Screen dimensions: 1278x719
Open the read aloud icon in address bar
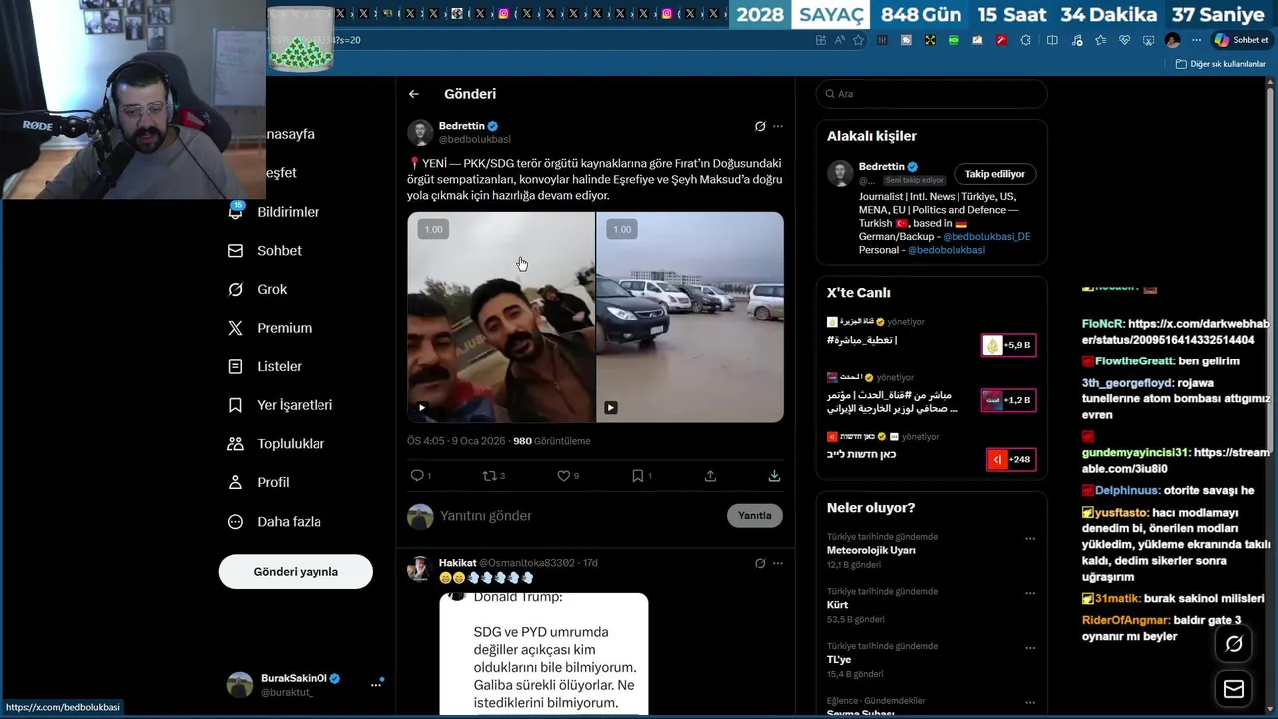(x=839, y=40)
